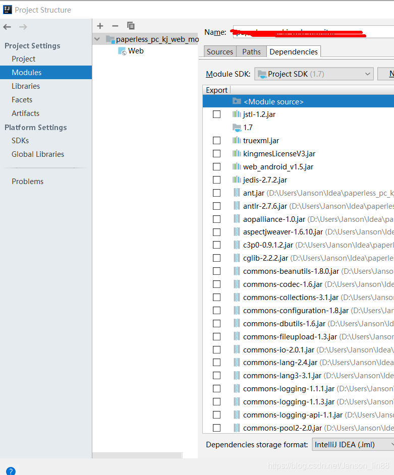Click the kingmesLicenseV3.jar library icon
The image size is (394, 475).
pyautogui.click(x=237, y=153)
